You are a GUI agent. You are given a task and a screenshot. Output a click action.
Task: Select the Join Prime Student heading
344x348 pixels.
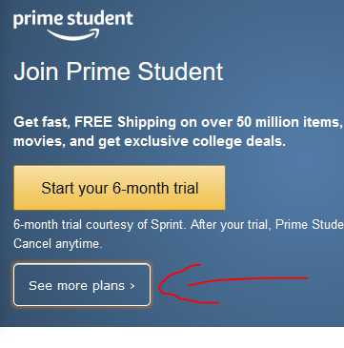[118, 72]
